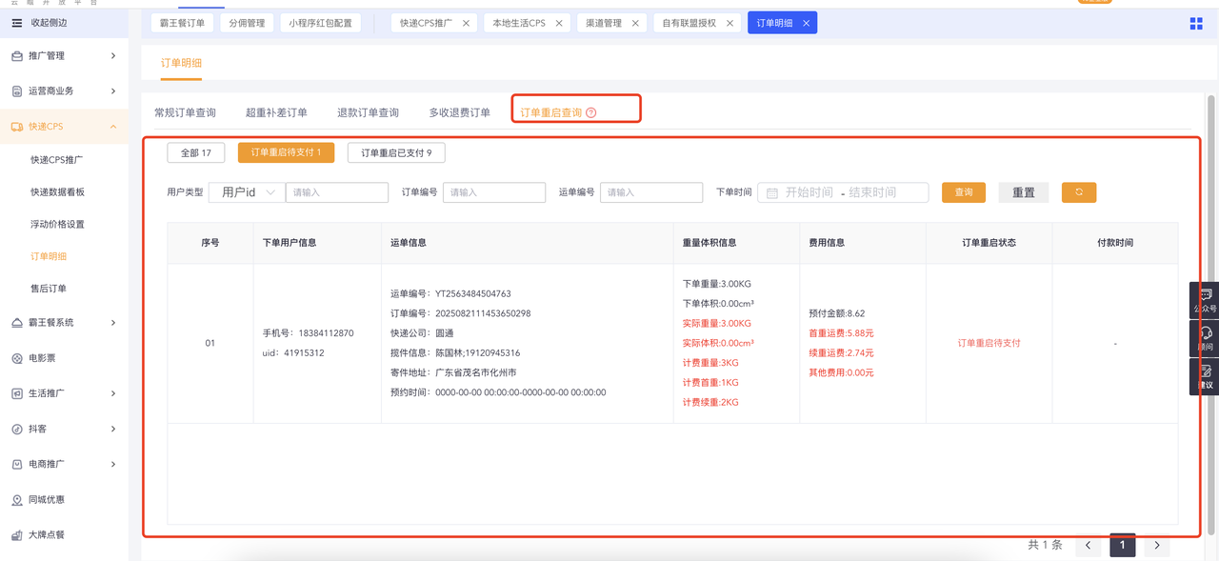
Task: Focus the 用户id search input field
Action: [337, 192]
